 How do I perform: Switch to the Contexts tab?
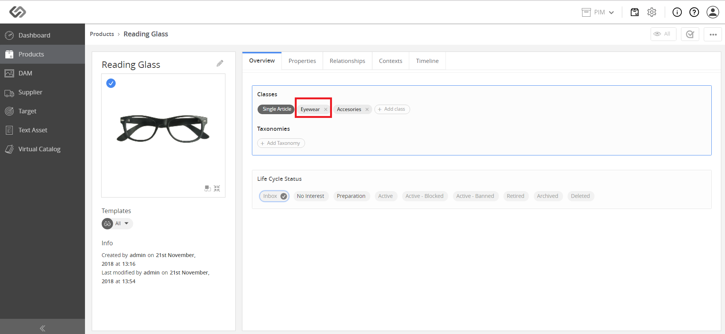coord(390,61)
